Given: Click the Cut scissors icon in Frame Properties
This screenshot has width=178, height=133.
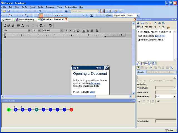Looking at the screenshot, I should [138, 23].
